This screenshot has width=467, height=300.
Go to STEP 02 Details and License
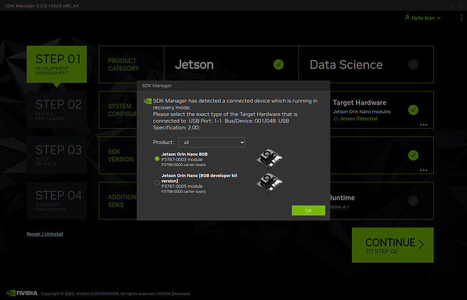click(57, 110)
